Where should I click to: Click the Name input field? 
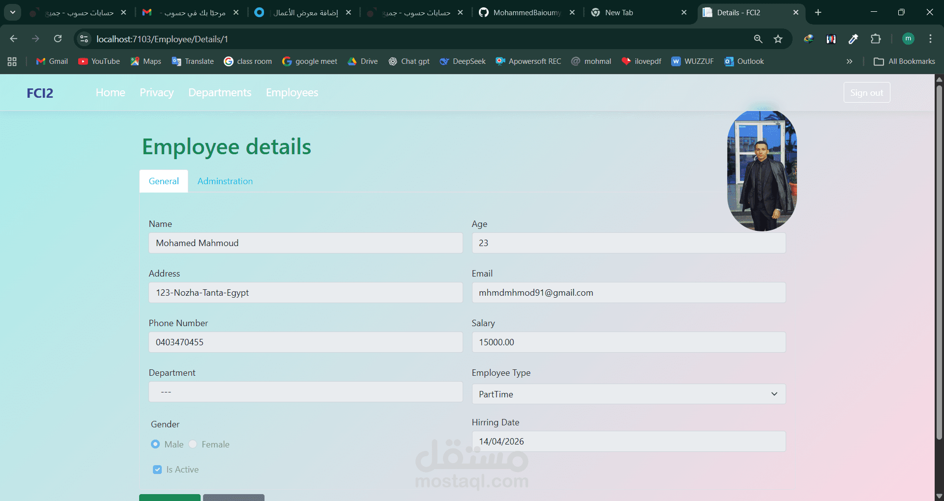(x=306, y=243)
